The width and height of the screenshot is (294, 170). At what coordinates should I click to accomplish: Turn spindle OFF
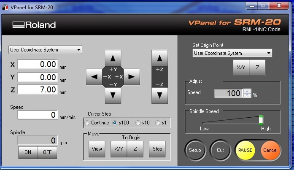click(47, 152)
